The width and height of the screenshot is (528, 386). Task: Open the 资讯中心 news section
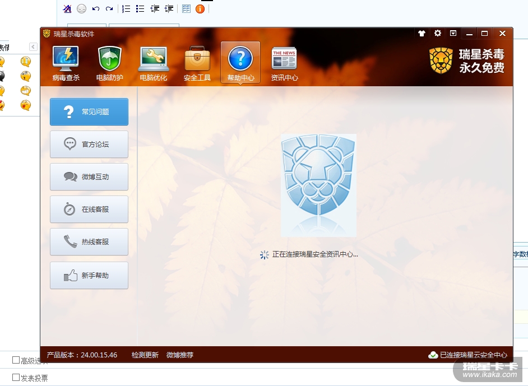[x=285, y=63]
